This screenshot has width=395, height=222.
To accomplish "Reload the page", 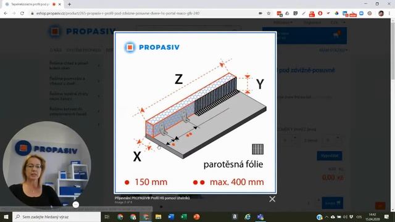I will (x=22, y=14).
